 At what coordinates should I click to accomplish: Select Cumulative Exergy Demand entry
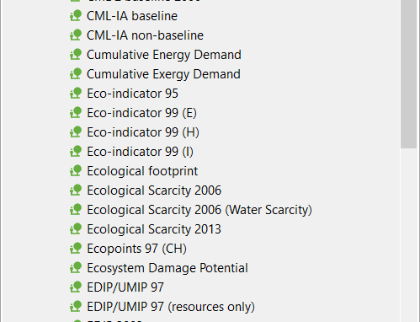163,74
